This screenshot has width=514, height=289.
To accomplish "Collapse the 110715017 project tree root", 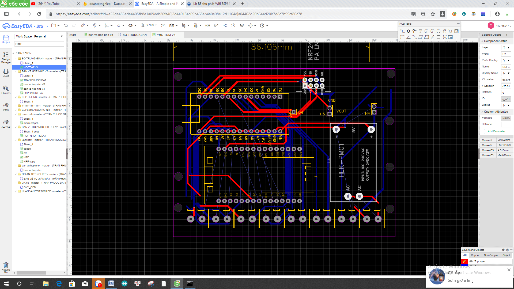I will pos(13,53).
